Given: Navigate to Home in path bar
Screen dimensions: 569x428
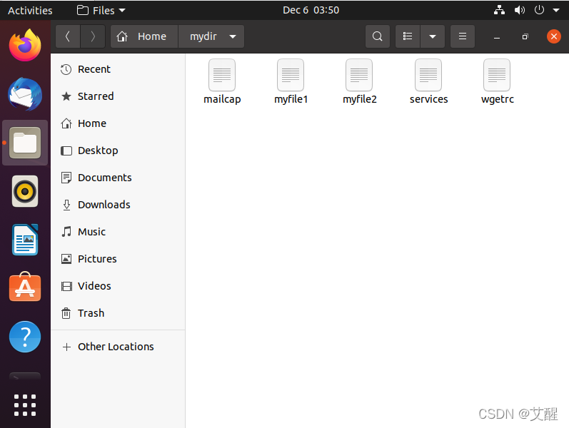Looking at the screenshot, I should (x=144, y=36).
